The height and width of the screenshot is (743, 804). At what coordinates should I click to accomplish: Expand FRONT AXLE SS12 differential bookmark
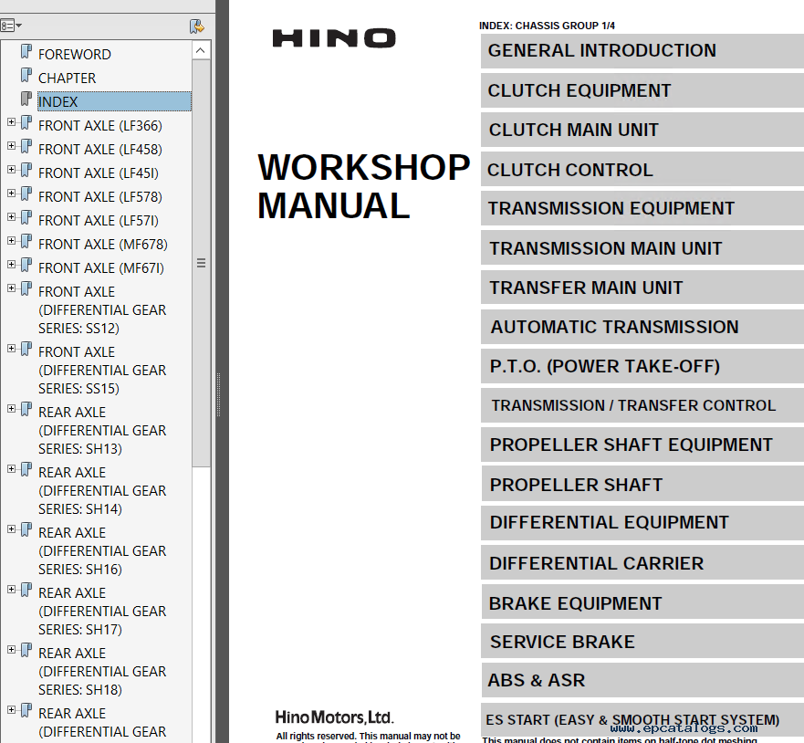click(11, 288)
